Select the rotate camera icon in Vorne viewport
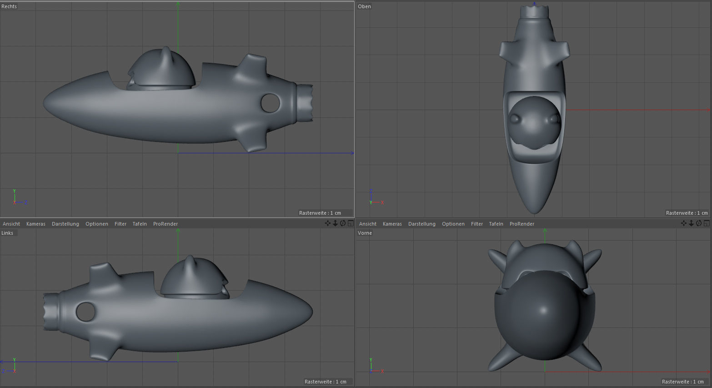Screen dimensions: 712x388 click(699, 223)
